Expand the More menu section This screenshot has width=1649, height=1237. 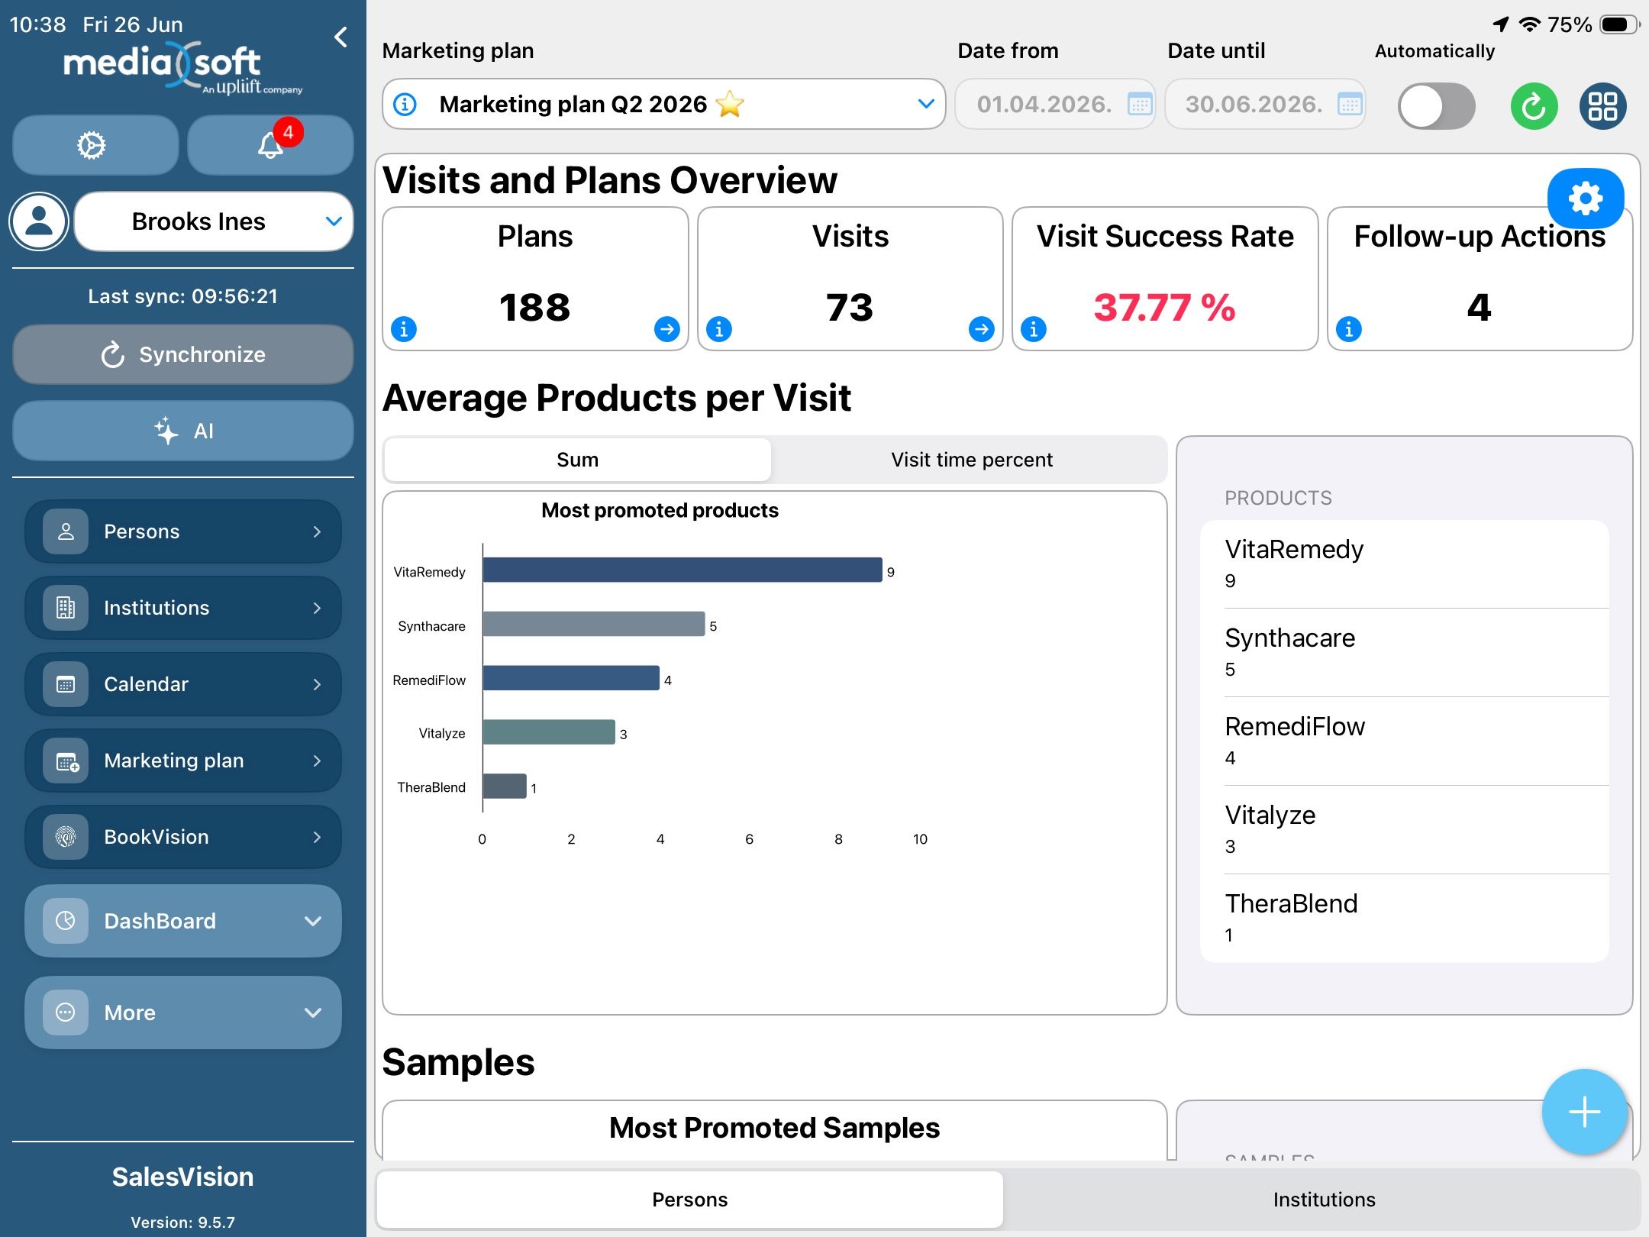183,1013
